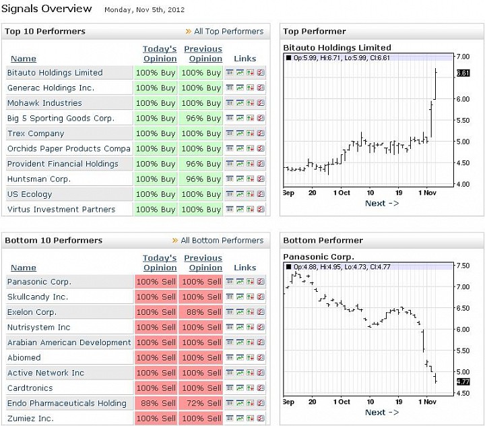Open Generac Holdings Inc. company link
This screenshot has height=426, width=485.
[x=51, y=88]
